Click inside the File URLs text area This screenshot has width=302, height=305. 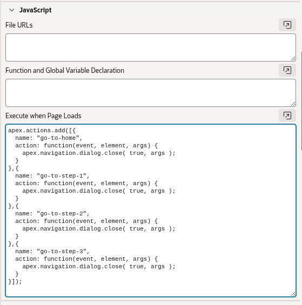click(151, 48)
